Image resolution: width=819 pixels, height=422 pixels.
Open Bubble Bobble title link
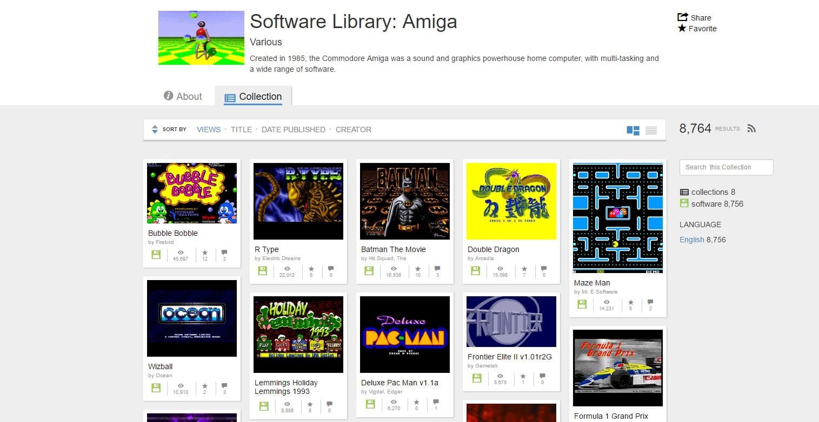pyautogui.click(x=173, y=233)
